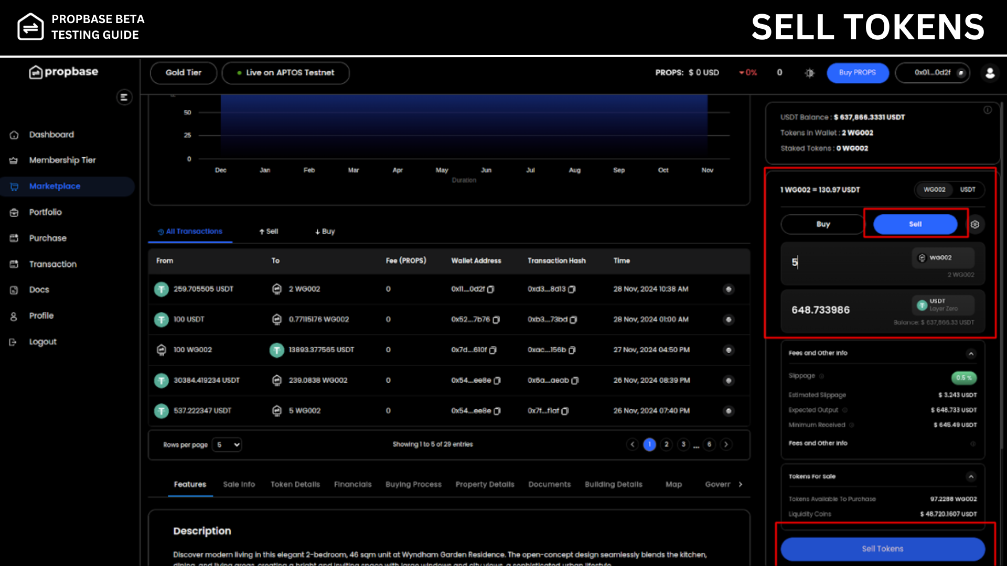Click the sidebar collapse menu icon
This screenshot has width=1007, height=566.
pyautogui.click(x=124, y=97)
